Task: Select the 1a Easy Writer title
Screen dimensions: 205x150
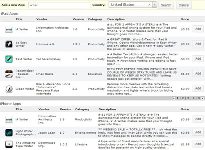Action: click(x=21, y=44)
